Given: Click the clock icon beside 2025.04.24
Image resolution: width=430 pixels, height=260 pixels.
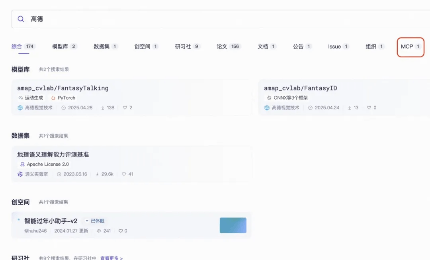Looking at the screenshot, I should click(311, 108).
